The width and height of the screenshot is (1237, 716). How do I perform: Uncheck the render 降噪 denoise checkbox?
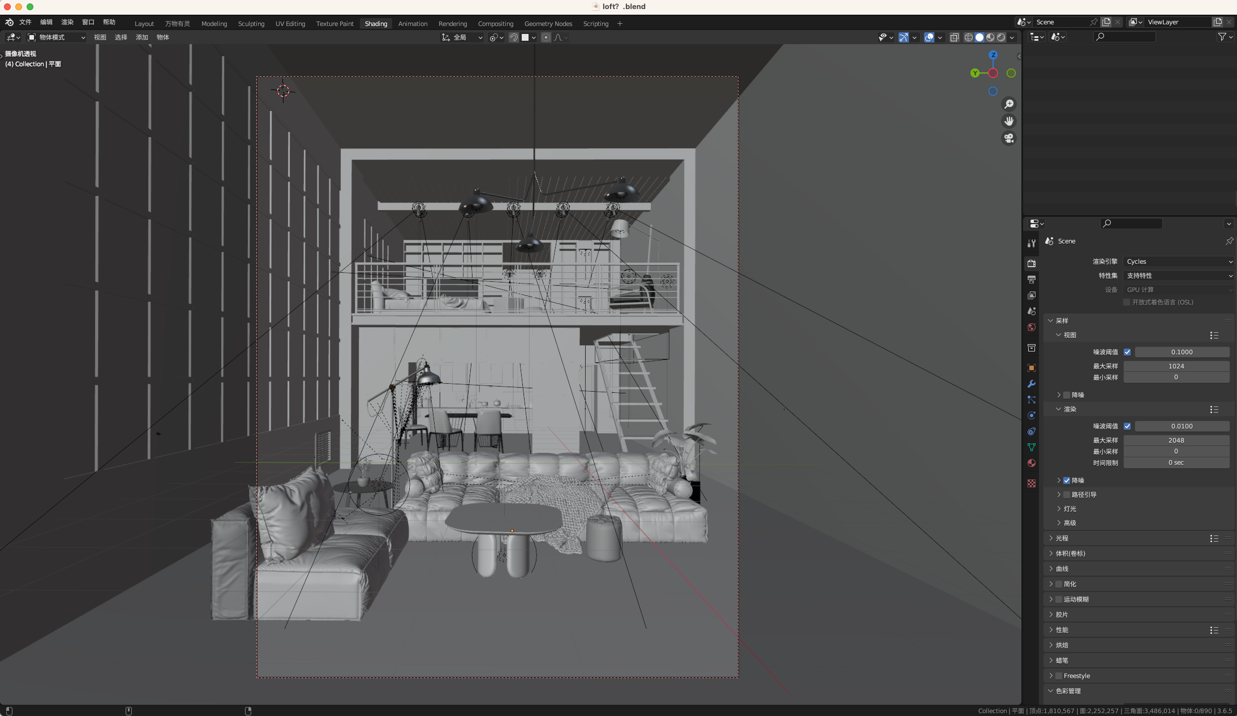tap(1067, 481)
